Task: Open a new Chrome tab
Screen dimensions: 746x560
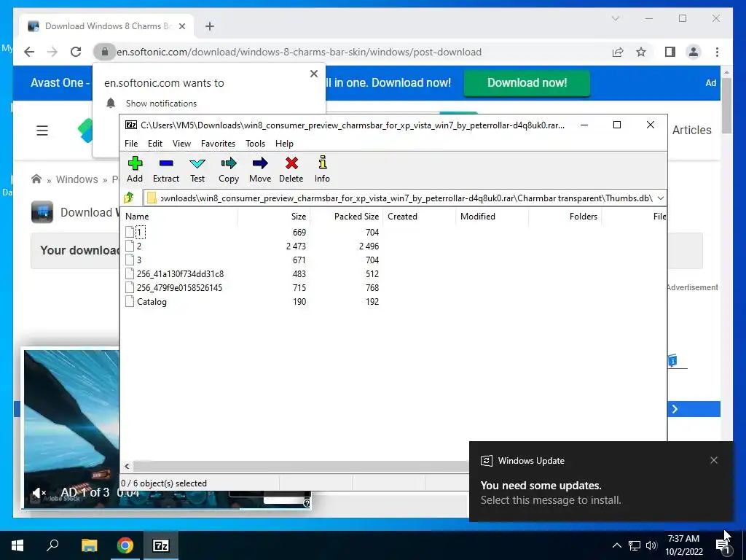Action: pyautogui.click(x=210, y=26)
